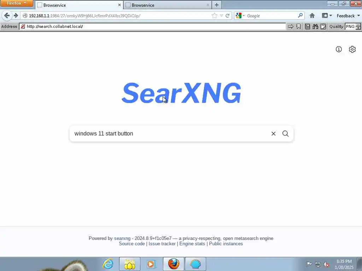Viewport: 362px width, 271px height.
Task: Click Browservice clipboard icon
Action: click(323, 26)
